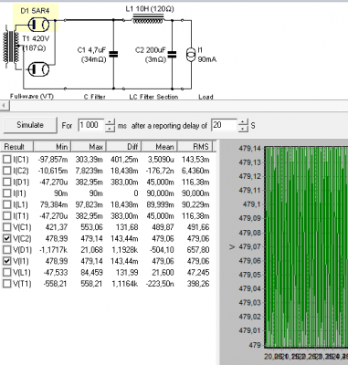The image size is (348, 365).
Task: Select the C1 4,7uF capacitor symbol
Action: coord(113,55)
